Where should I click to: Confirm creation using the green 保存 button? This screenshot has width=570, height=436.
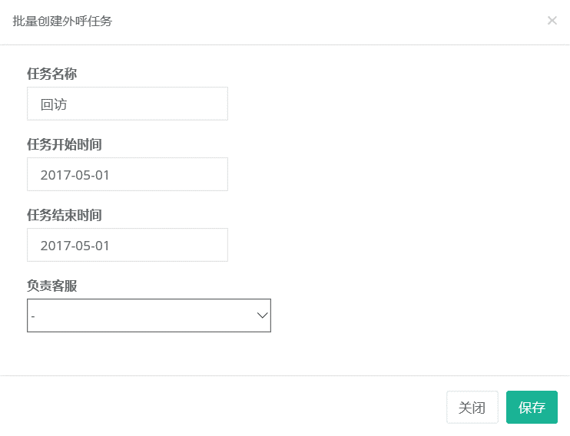coord(532,408)
